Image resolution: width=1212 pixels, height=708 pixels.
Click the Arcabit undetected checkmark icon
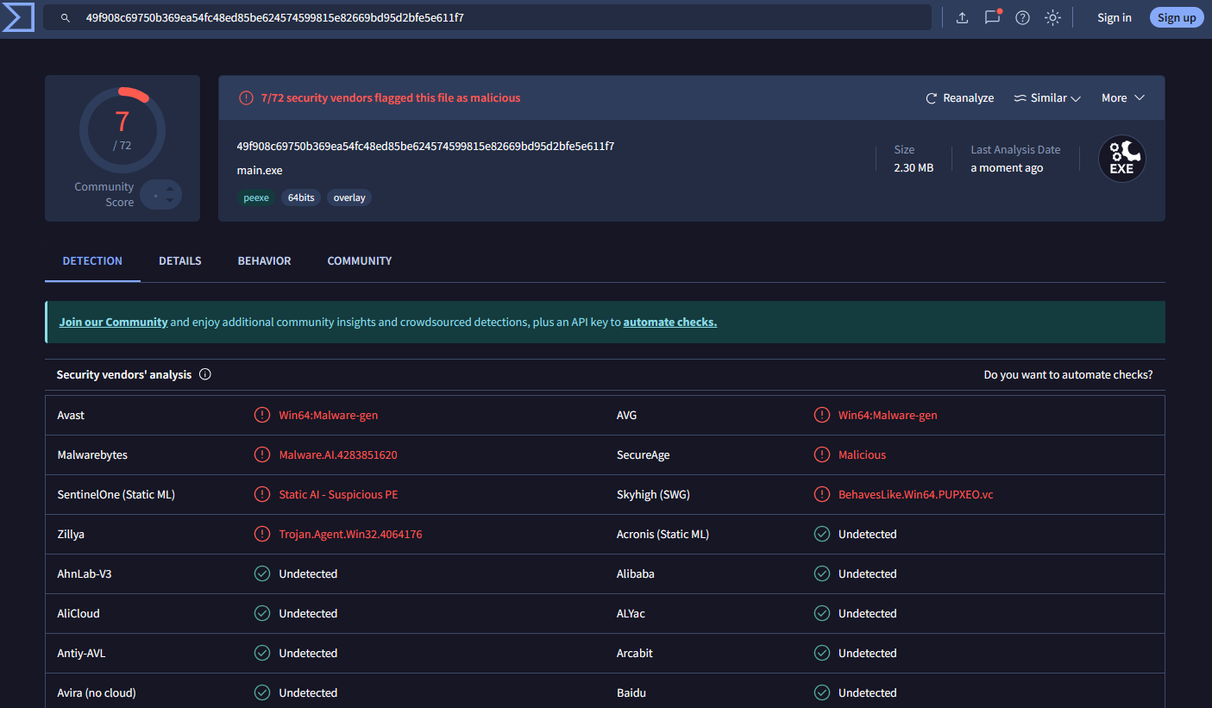click(822, 653)
